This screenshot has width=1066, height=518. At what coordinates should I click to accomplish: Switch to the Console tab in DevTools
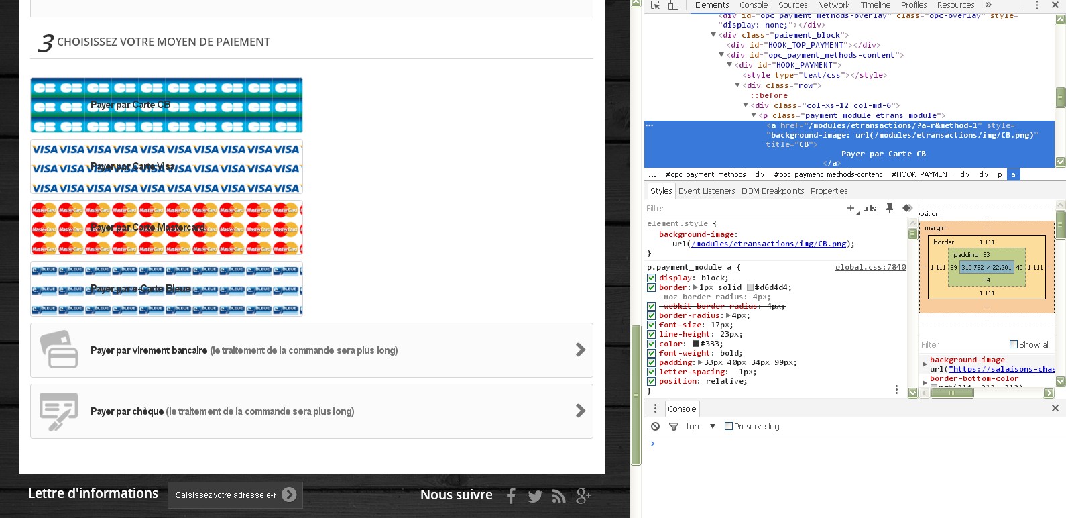click(x=754, y=5)
